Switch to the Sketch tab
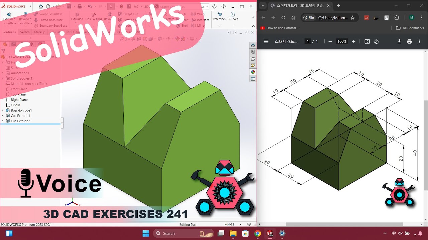The width and height of the screenshot is (428, 240). point(25,32)
